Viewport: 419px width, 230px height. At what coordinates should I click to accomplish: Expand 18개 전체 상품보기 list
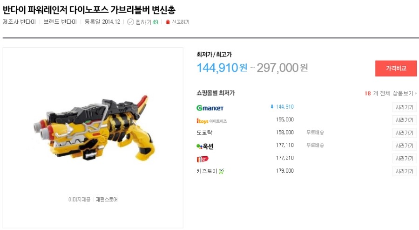[x=391, y=93]
